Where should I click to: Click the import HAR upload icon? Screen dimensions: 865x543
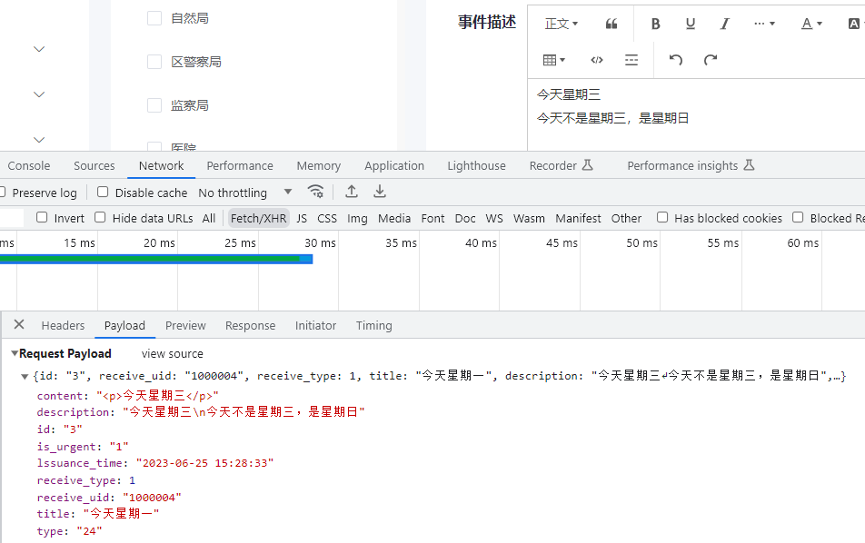point(352,192)
